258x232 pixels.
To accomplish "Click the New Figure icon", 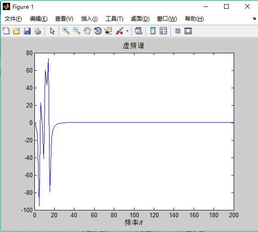I will tap(6, 31).
